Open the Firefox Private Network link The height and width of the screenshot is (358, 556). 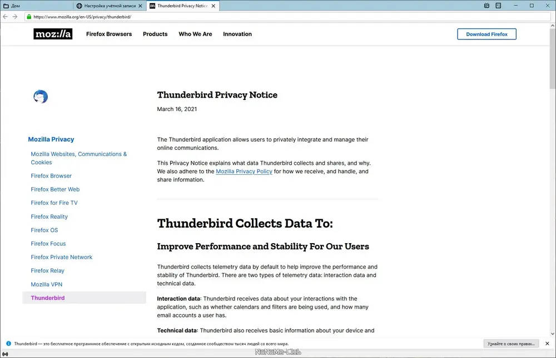(x=61, y=257)
